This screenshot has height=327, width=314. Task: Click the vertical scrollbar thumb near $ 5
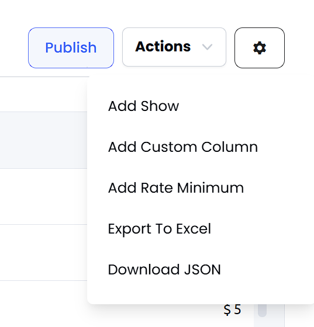262,310
